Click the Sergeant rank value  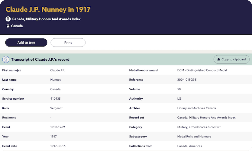pyautogui.click(x=56, y=108)
